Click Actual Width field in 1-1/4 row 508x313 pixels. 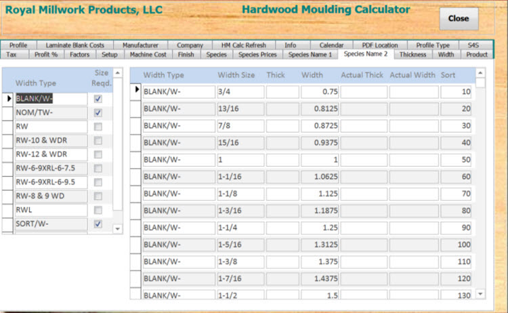414,228
